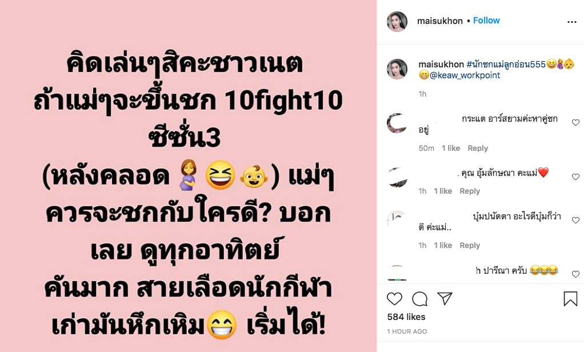Open the #นักชกแม่ลูกอ่อน555 hashtag

(x=506, y=64)
